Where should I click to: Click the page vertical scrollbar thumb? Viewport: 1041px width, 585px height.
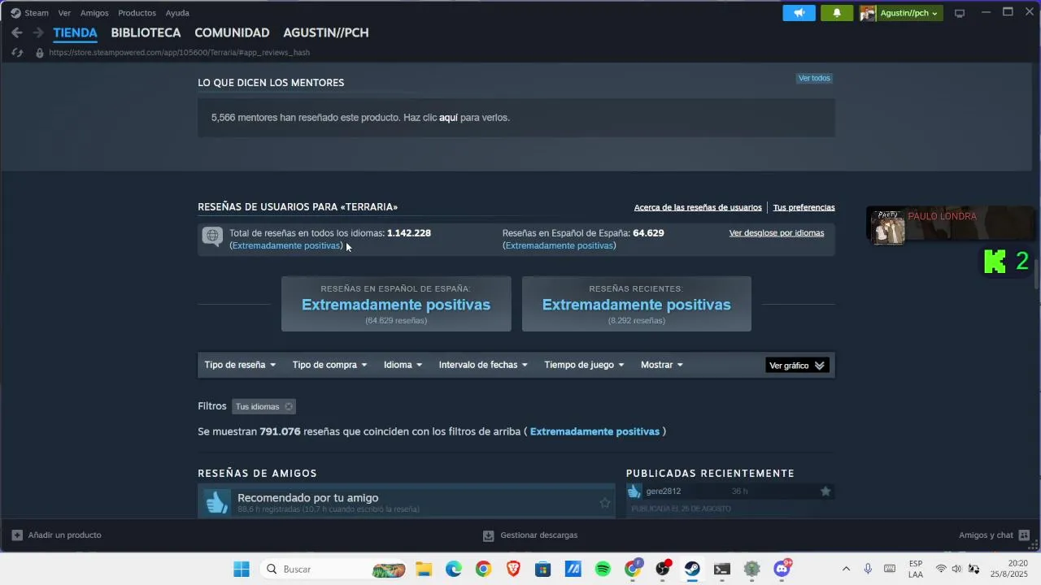[1036, 274]
